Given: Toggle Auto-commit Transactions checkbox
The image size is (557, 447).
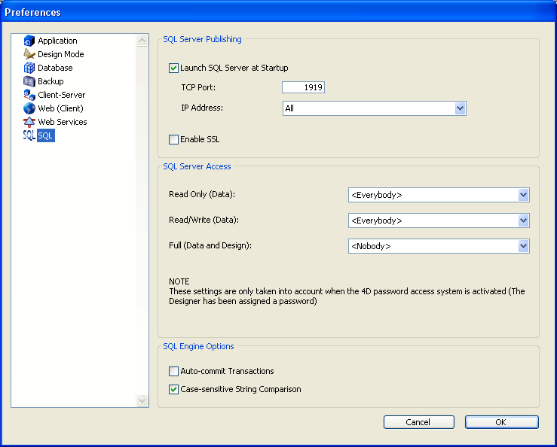Looking at the screenshot, I should point(174,371).
